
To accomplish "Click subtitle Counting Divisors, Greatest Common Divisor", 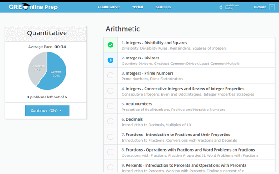I will 180,64.
